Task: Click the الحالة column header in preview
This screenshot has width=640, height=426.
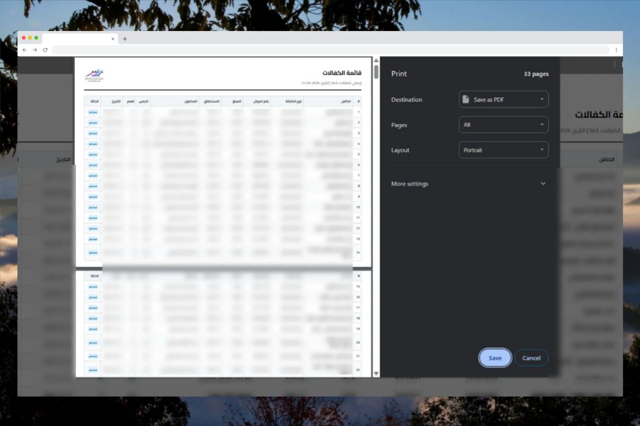Action: [94, 101]
